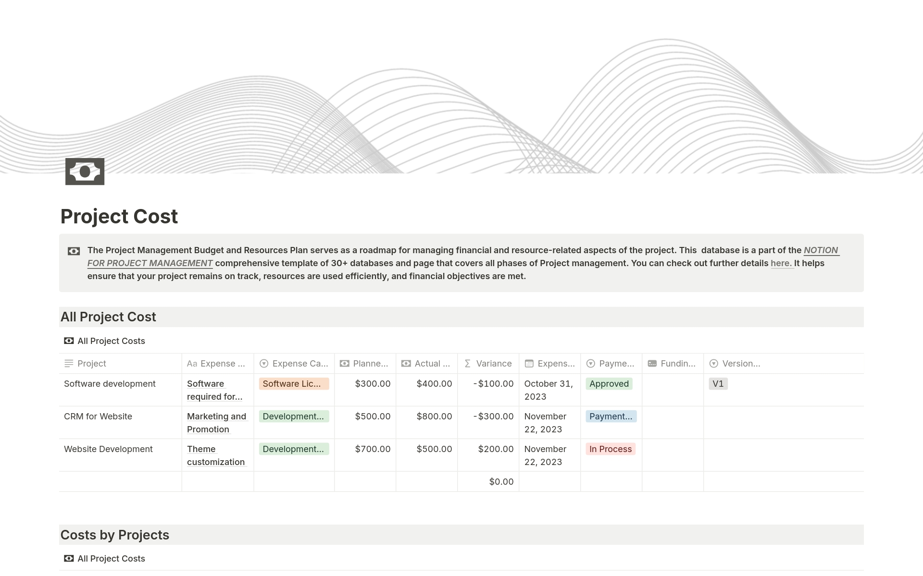Toggle Payment... status tag for CRM row
The width and height of the screenshot is (923, 576).
(610, 416)
